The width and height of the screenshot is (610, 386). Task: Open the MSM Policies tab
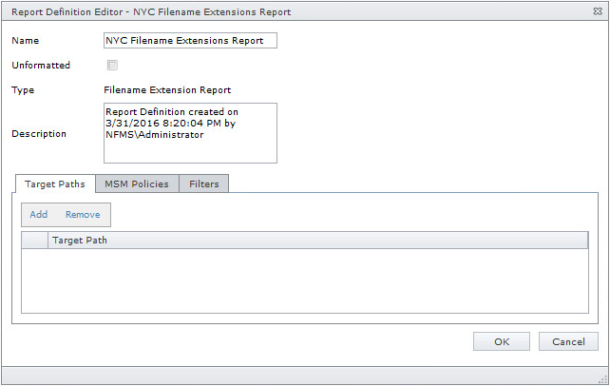137,183
